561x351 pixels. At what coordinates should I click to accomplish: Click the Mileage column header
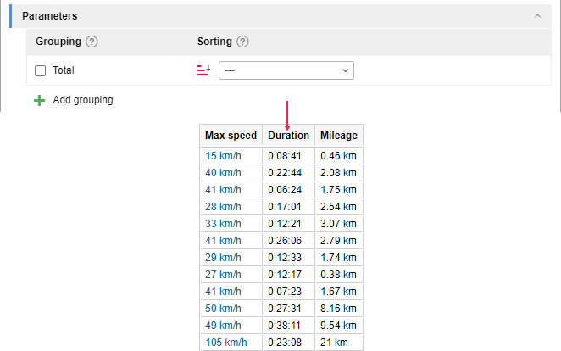click(x=339, y=136)
